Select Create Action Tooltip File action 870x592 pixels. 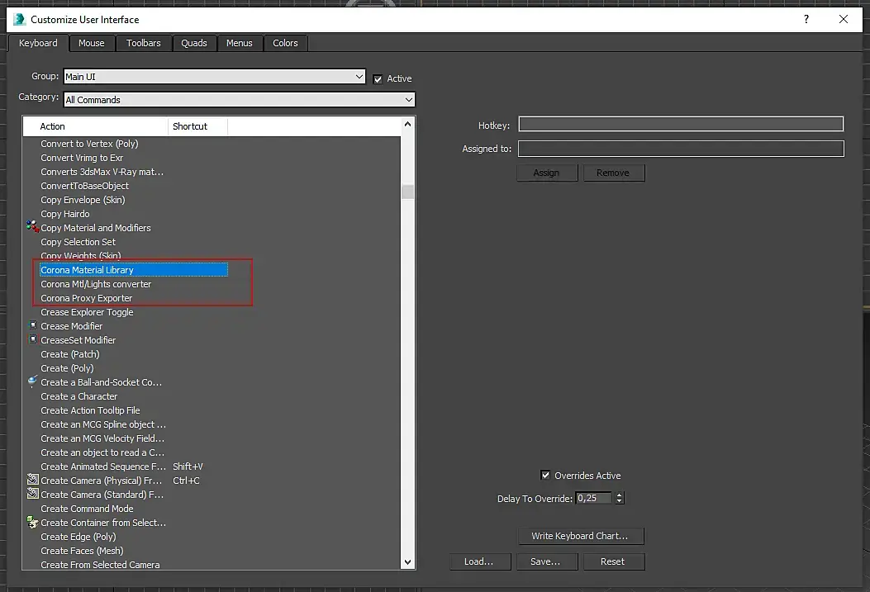pos(90,410)
